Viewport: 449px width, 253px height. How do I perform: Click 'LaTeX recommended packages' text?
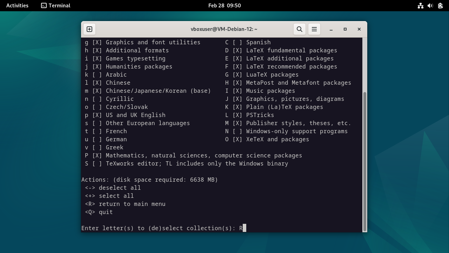tap(291, 66)
